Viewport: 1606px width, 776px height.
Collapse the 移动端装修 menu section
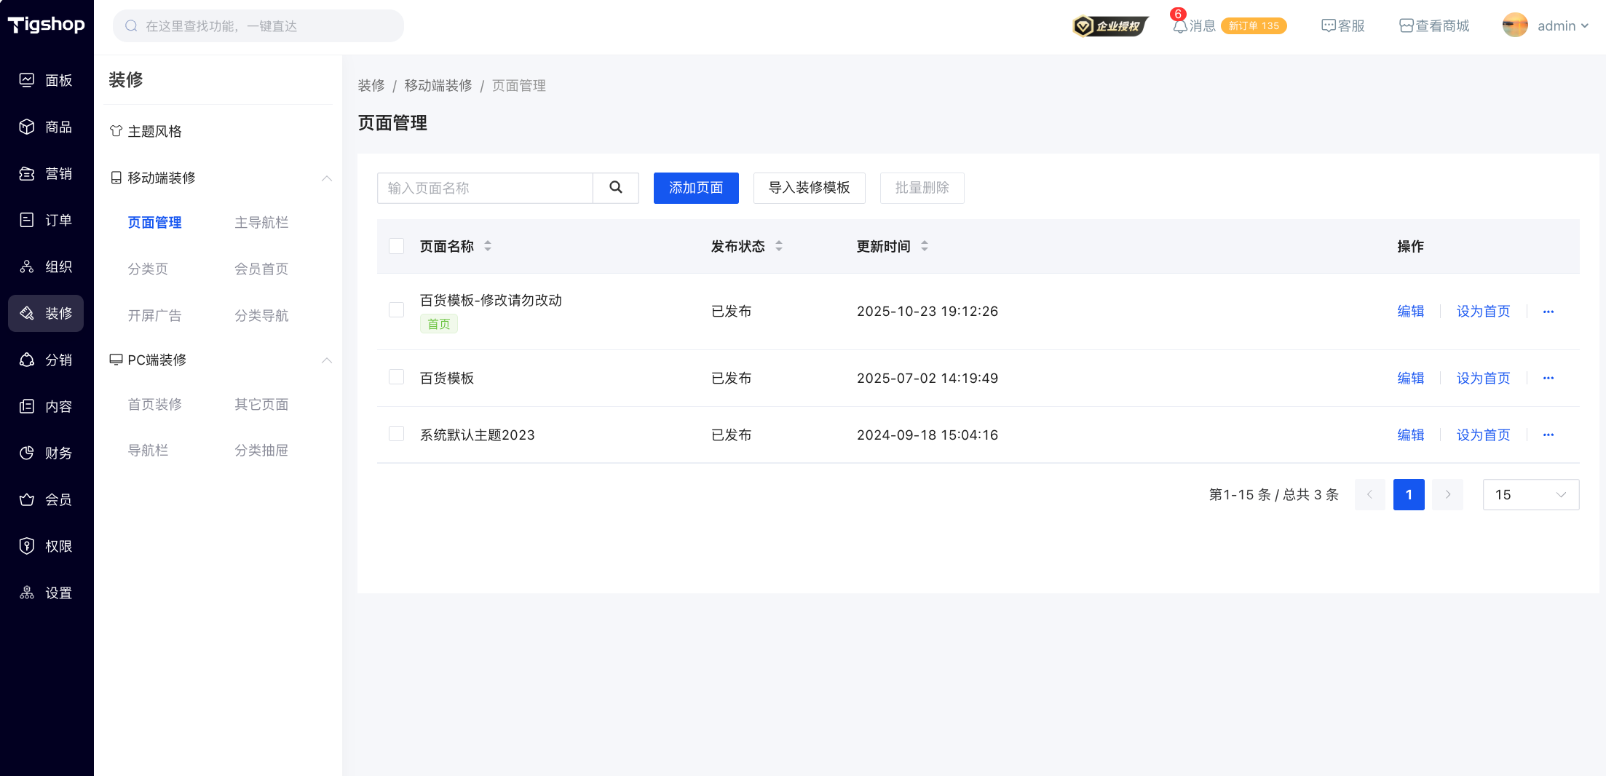tap(327, 178)
